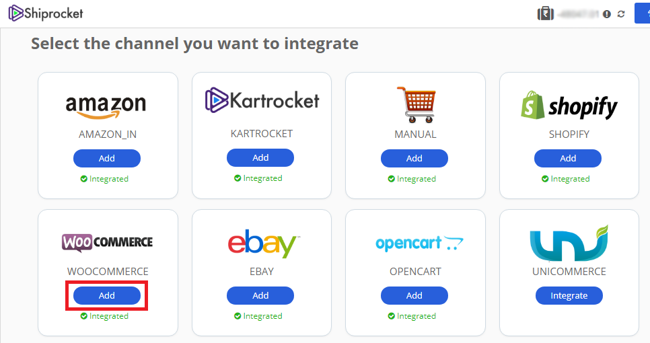Add the OpenCart channel
Viewport: 650px width, 343px height.
(x=414, y=295)
